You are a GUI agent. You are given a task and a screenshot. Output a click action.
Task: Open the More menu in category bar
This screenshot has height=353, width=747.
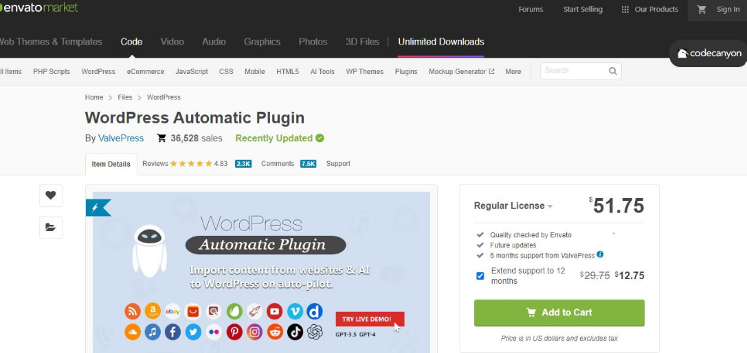coord(513,72)
